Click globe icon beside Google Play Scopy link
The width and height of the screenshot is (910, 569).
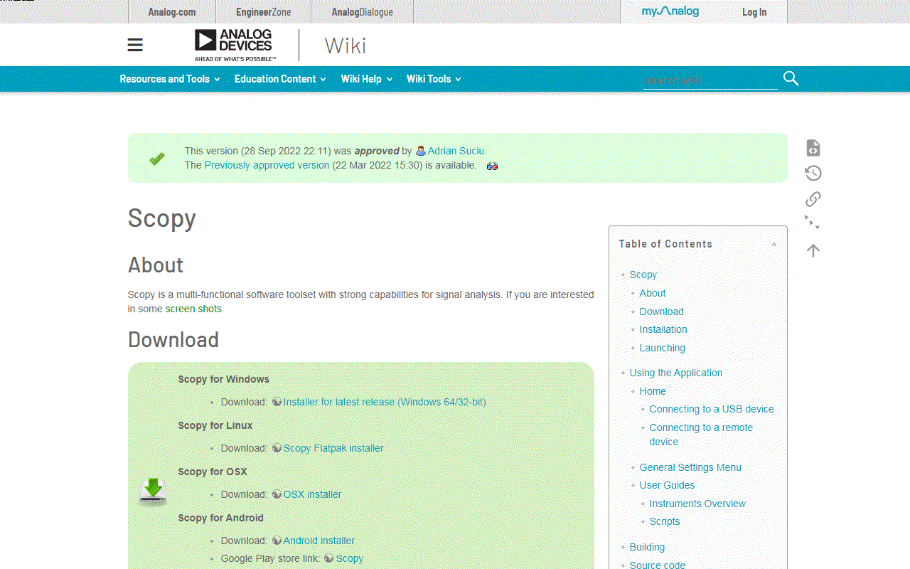pyautogui.click(x=328, y=558)
